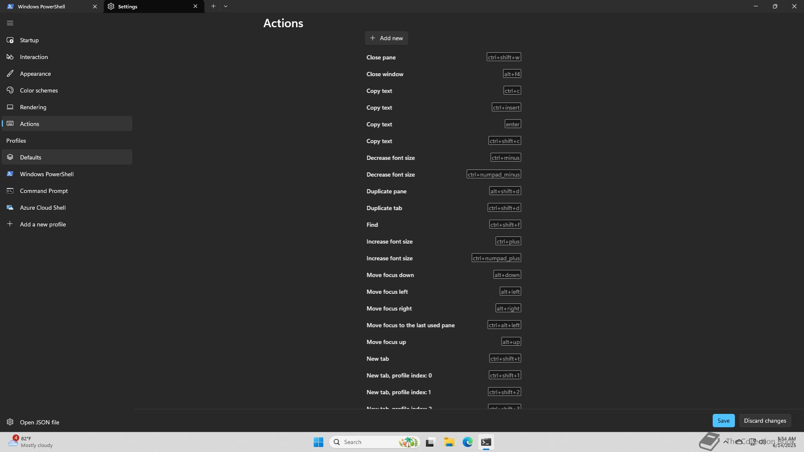
Task: Click the Interaction cursor icon
Action: [x=10, y=57]
